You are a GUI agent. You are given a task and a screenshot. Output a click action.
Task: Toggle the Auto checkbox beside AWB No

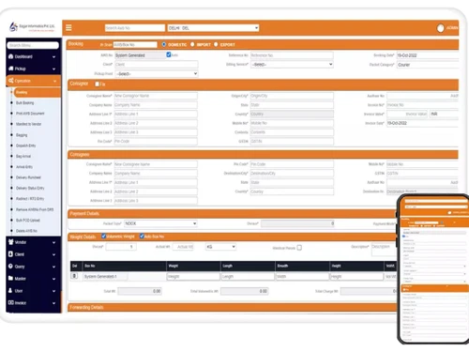169,54
